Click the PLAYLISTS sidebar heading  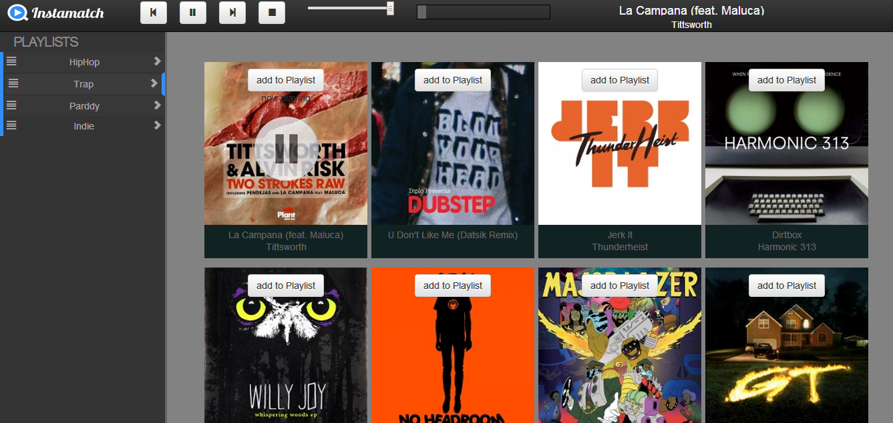(x=46, y=42)
